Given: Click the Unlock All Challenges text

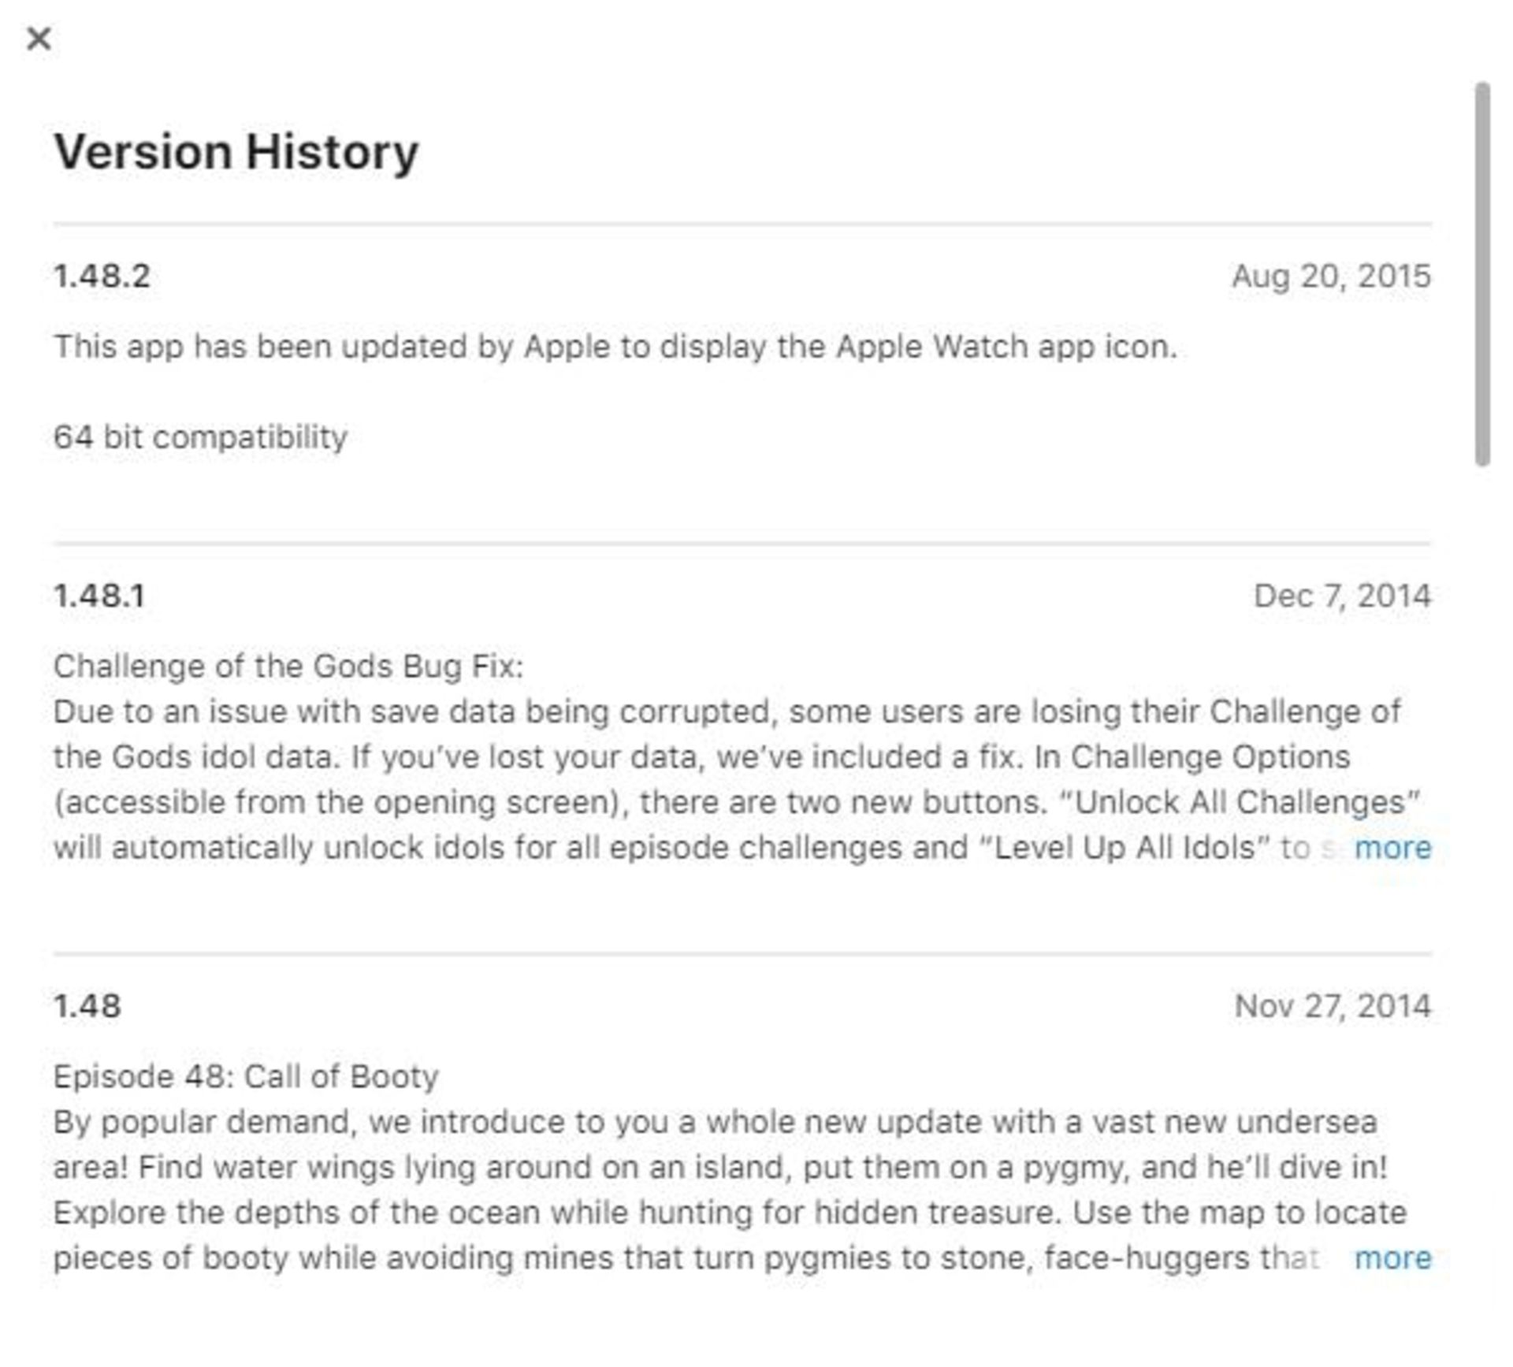Looking at the screenshot, I should point(1240,803).
